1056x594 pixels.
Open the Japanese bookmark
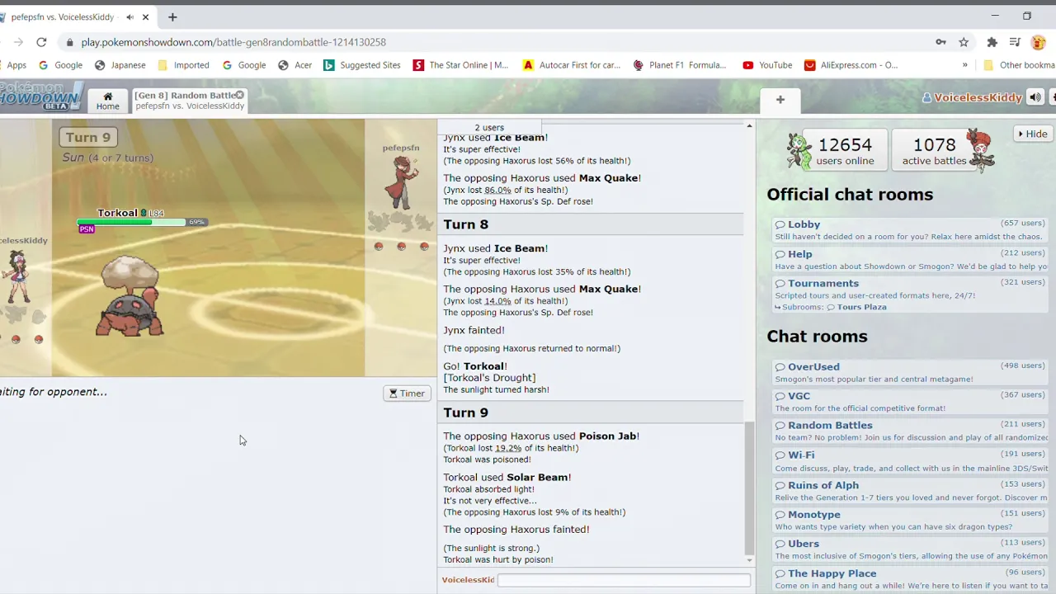(120, 65)
